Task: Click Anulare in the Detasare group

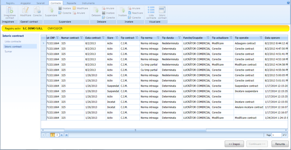Action: click(108, 8)
